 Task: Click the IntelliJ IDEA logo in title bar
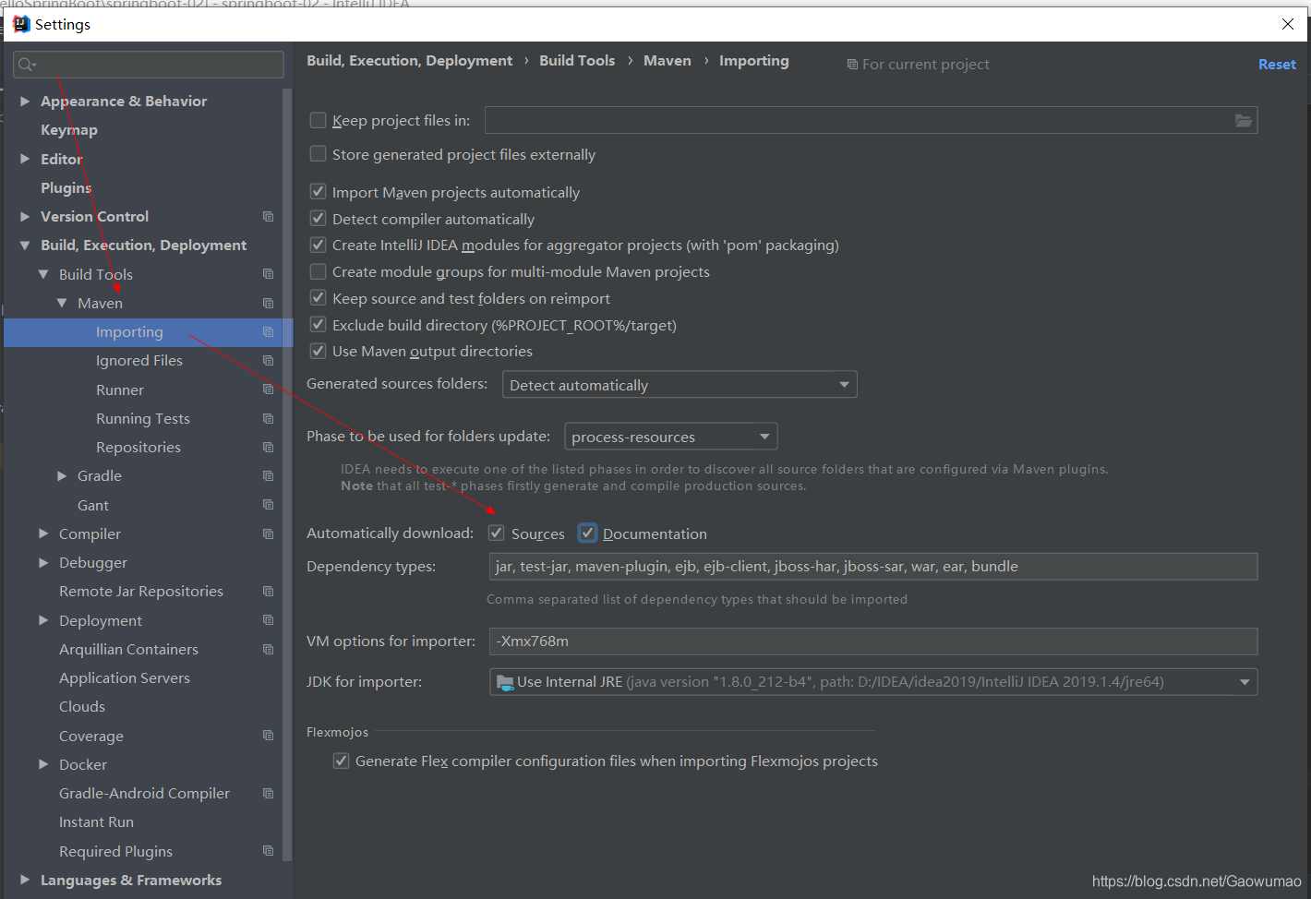(21, 24)
